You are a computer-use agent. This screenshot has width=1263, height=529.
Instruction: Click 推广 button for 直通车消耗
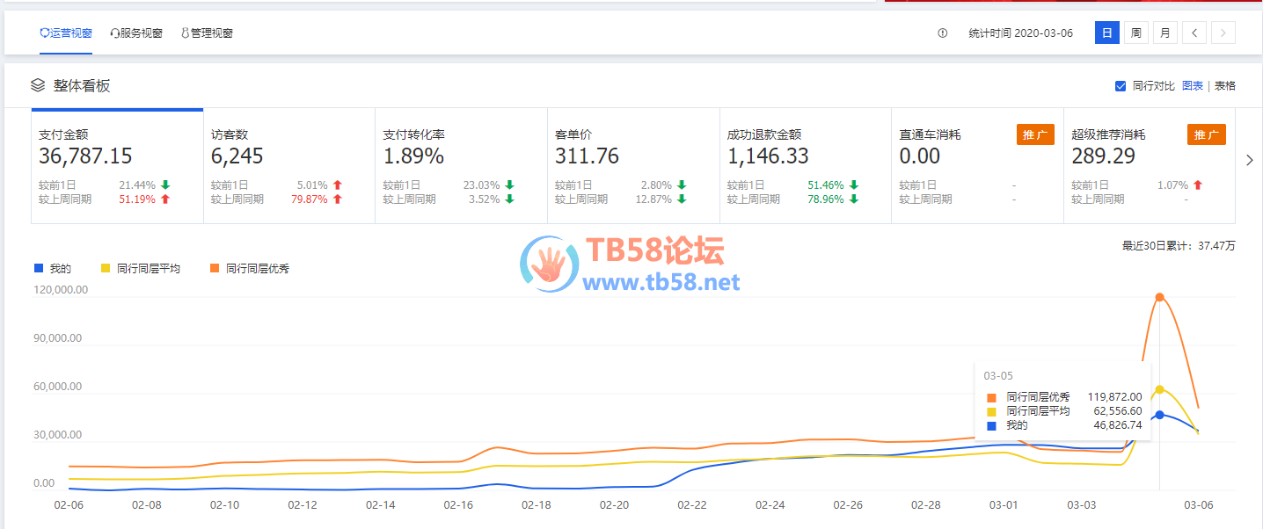point(1035,134)
